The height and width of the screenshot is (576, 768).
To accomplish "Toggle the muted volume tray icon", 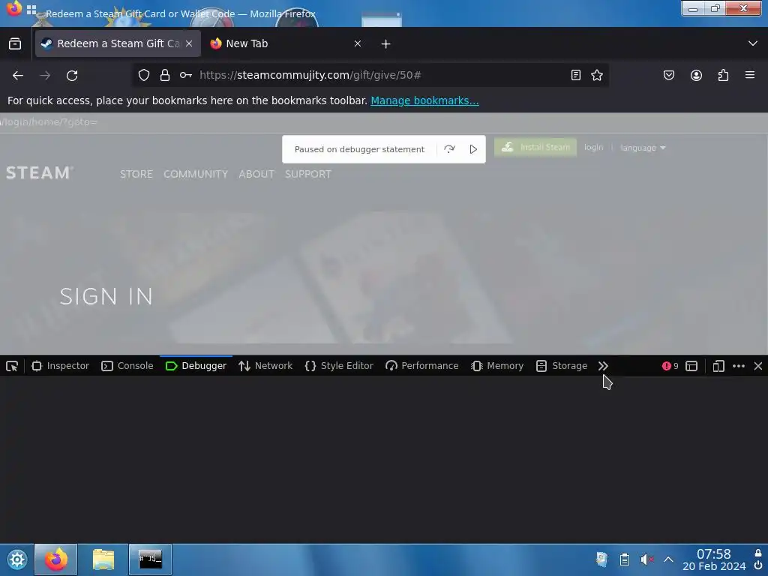I will [647, 559].
